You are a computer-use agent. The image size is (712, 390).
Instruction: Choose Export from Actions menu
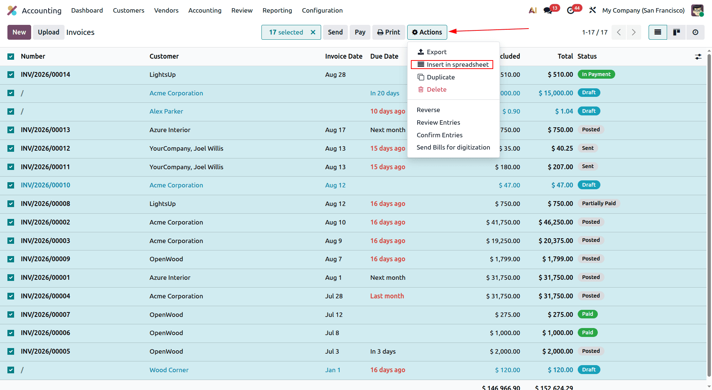point(453,52)
